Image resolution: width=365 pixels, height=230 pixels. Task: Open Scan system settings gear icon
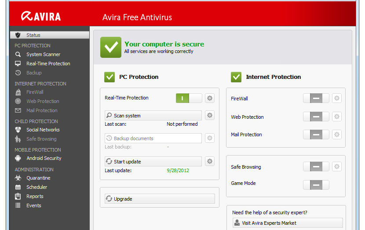click(x=210, y=115)
